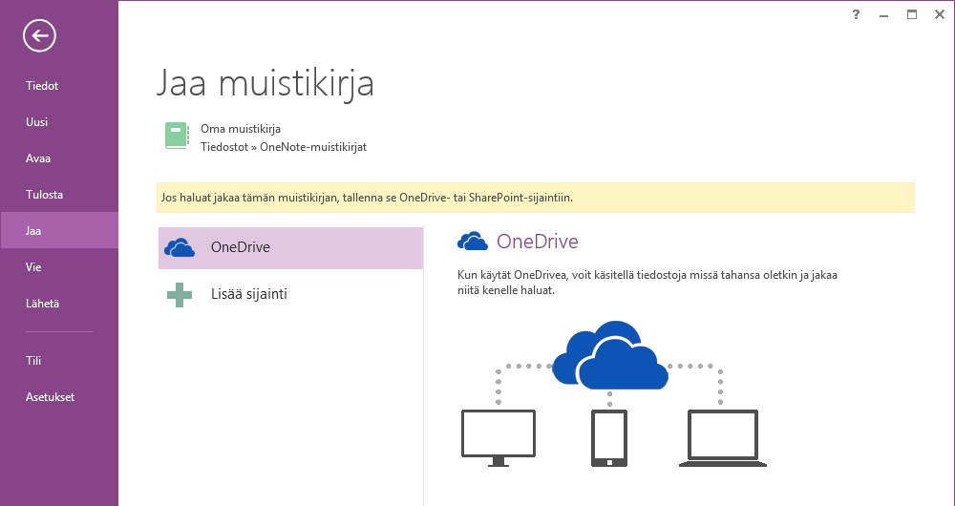955x506 pixels.
Task: Open help with the question mark icon
Action: (856, 14)
